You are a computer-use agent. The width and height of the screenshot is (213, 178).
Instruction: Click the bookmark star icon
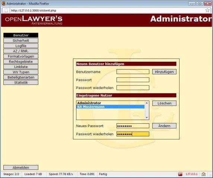point(207,10)
